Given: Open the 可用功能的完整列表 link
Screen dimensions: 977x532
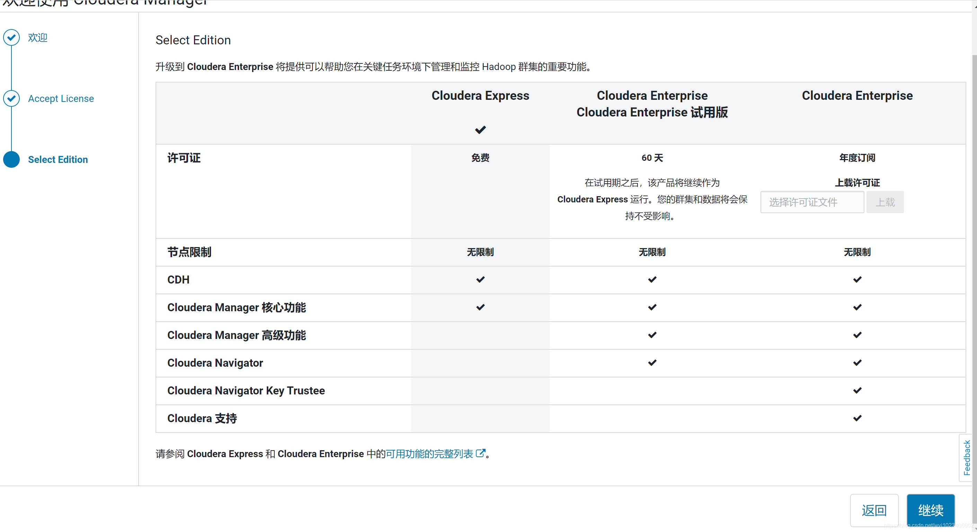Looking at the screenshot, I should (429, 454).
